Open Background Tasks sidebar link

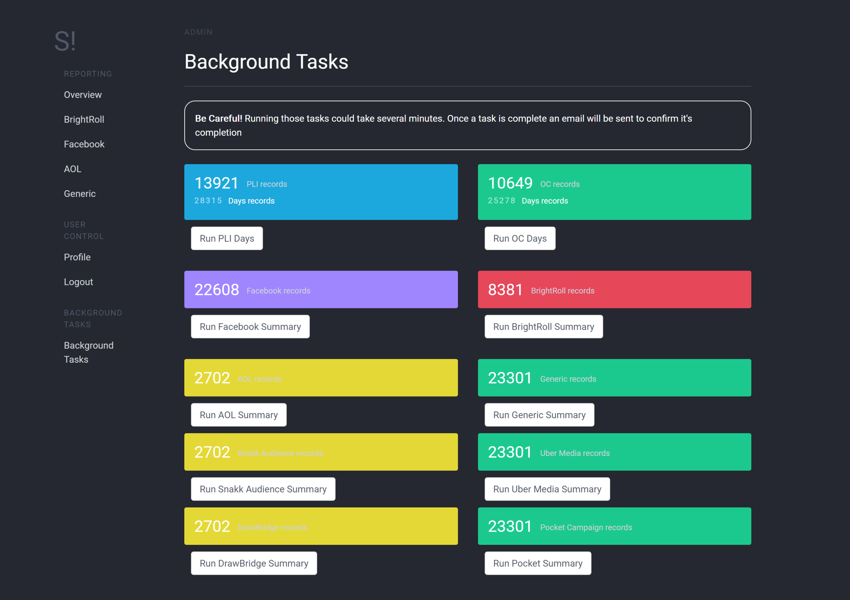[88, 352]
